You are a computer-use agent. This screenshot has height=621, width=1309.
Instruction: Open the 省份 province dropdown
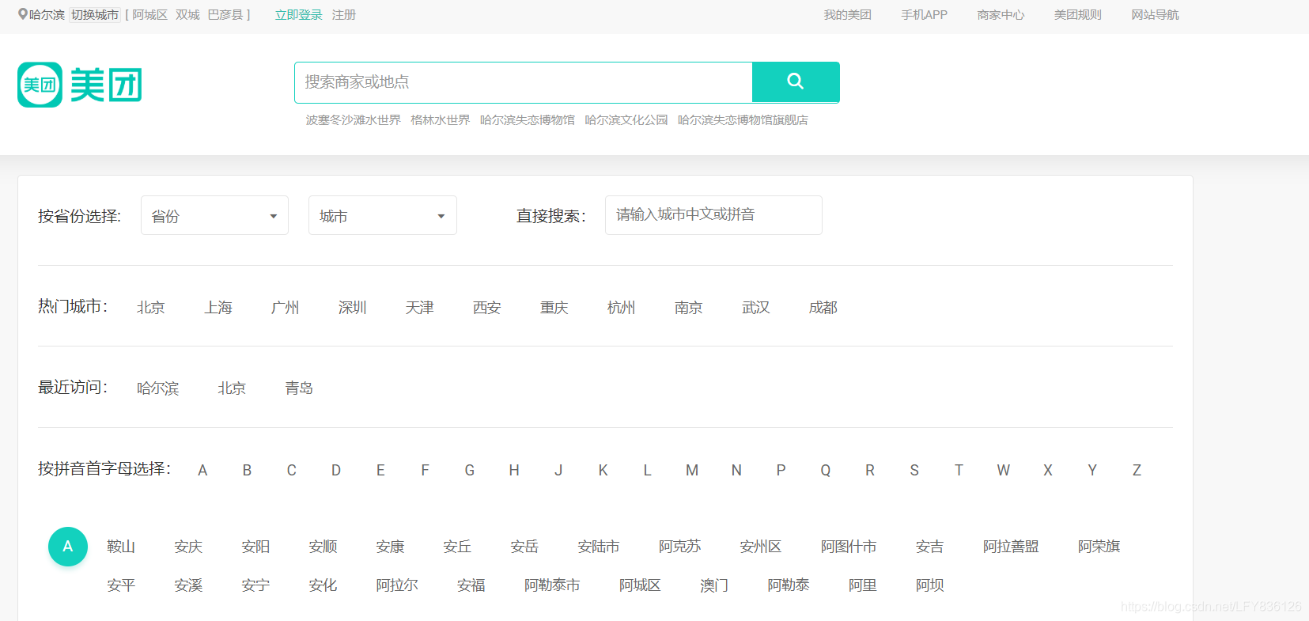(214, 215)
